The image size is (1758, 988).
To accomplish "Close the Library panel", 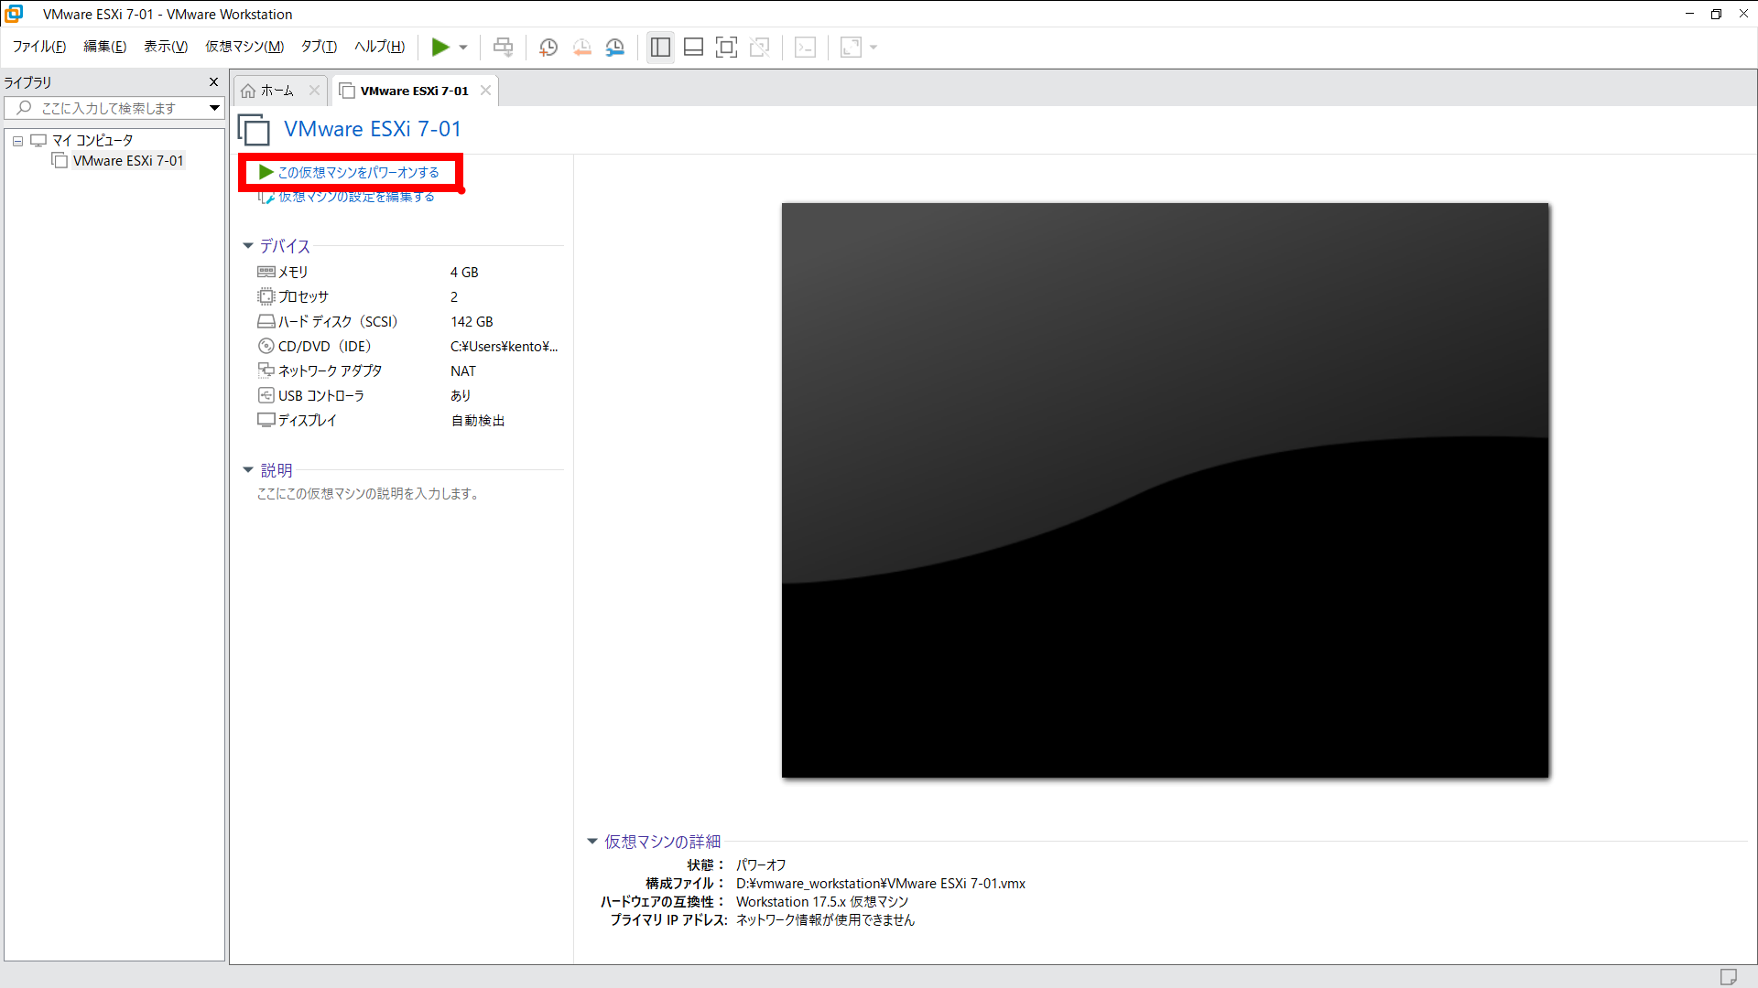I will [x=213, y=82].
